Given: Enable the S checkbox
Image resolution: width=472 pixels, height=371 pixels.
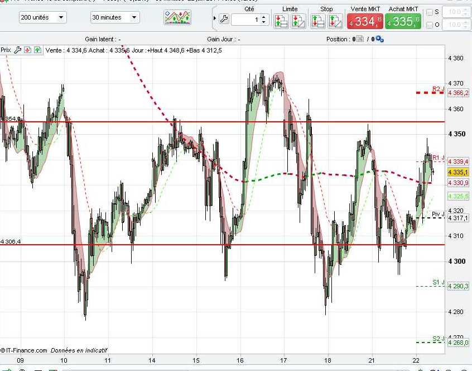Looking at the screenshot, I should [430, 12].
